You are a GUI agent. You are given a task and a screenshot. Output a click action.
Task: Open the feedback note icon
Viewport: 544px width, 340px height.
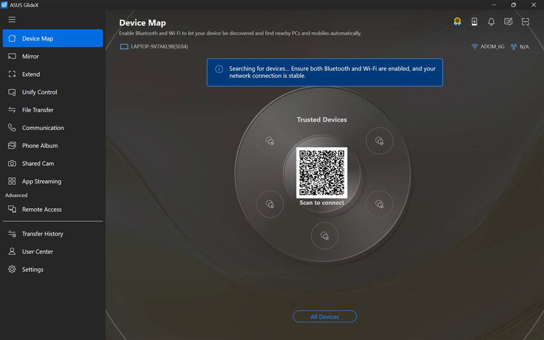[x=508, y=22]
